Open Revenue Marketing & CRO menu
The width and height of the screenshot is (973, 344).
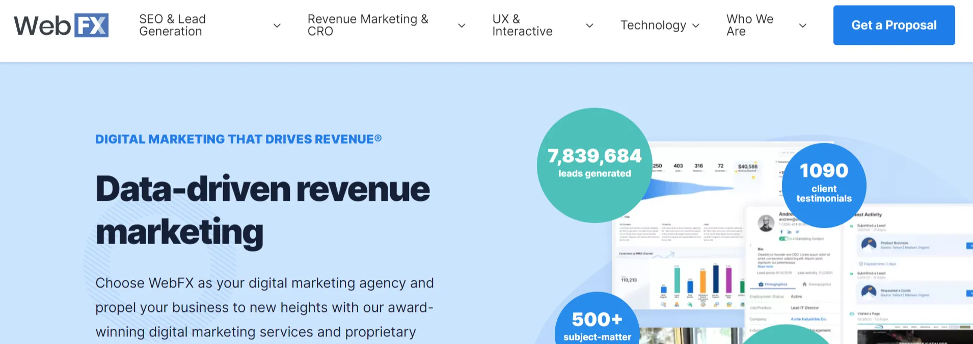[368, 25]
